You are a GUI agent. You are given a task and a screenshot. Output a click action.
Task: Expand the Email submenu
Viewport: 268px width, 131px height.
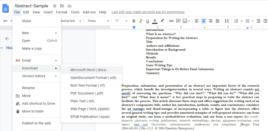click(x=37, y=60)
